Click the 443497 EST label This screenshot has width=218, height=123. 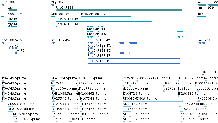pos(187,114)
